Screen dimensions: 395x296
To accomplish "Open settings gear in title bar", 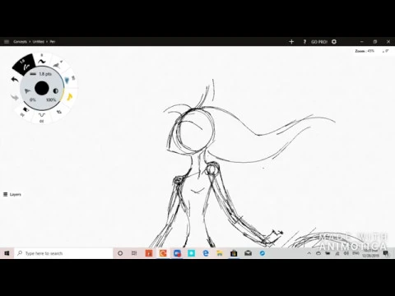I will [x=334, y=42].
